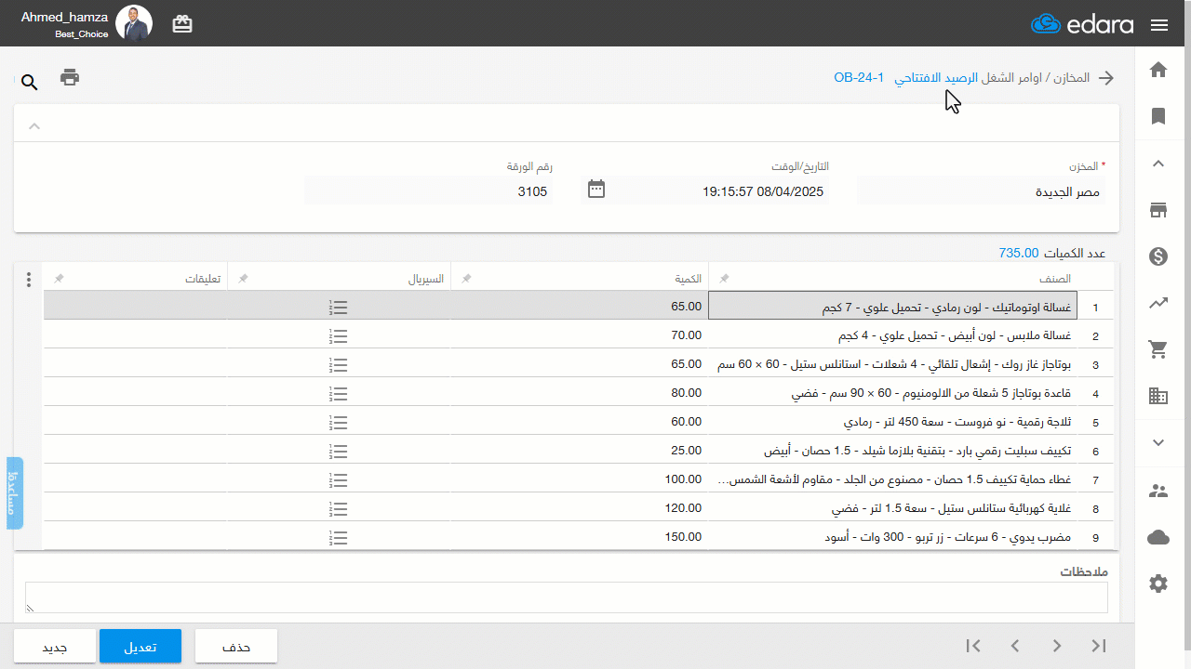Open the shopping cart sidebar icon
The width and height of the screenshot is (1191, 669).
pos(1158,349)
